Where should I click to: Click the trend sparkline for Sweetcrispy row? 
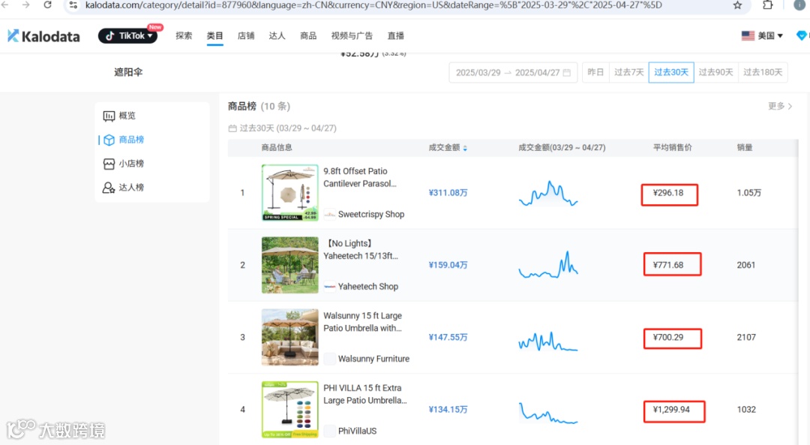point(548,194)
